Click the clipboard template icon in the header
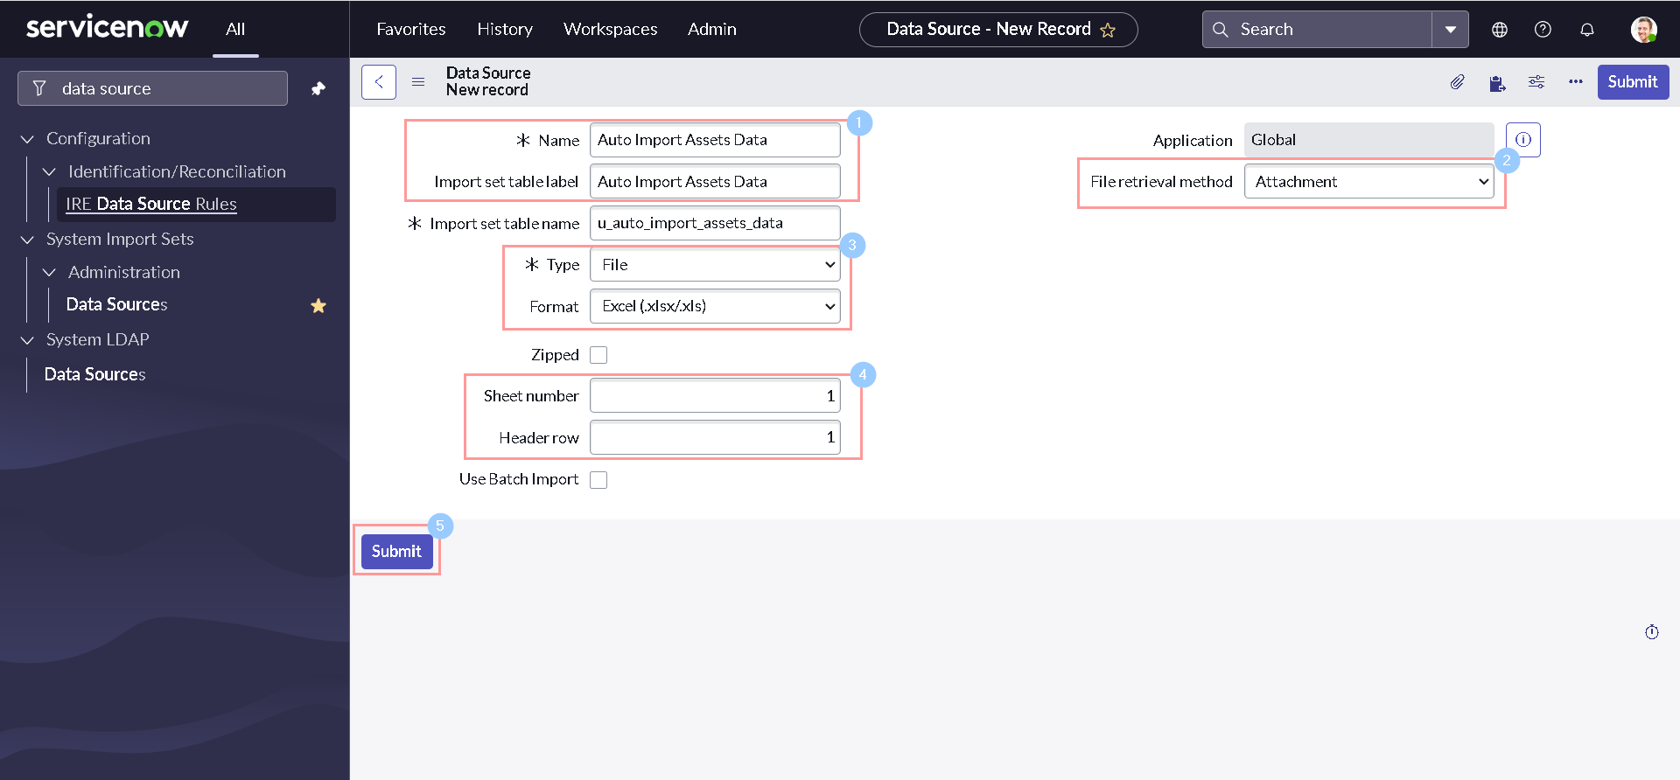 pyautogui.click(x=1497, y=83)
